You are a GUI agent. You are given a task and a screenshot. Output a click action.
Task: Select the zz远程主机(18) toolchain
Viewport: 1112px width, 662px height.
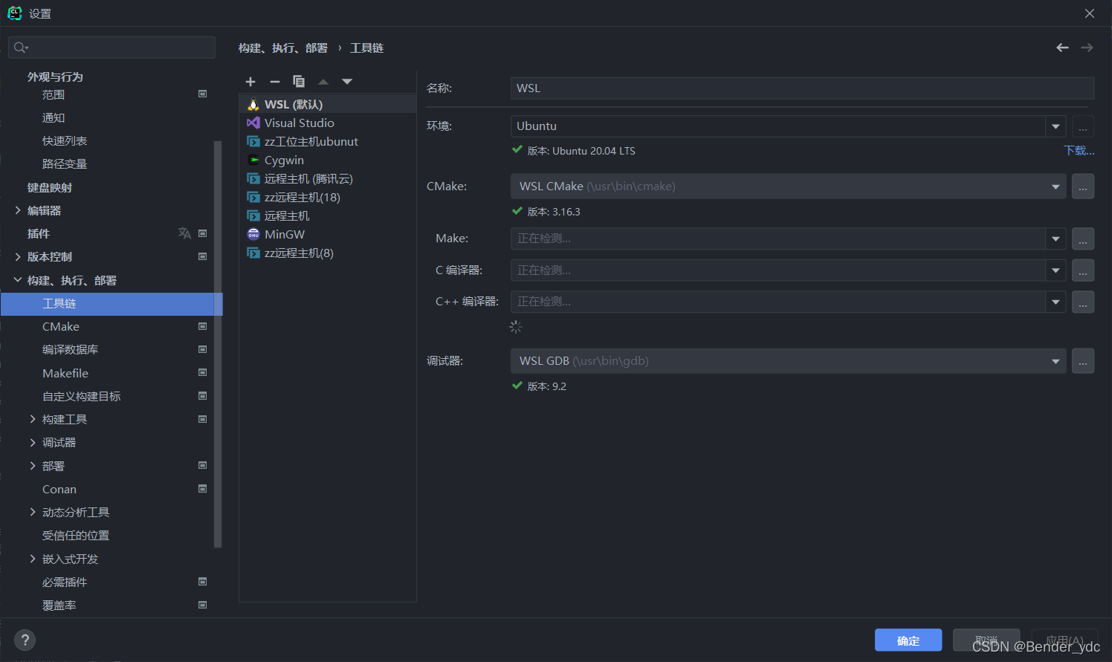click(x=327, y=197)
